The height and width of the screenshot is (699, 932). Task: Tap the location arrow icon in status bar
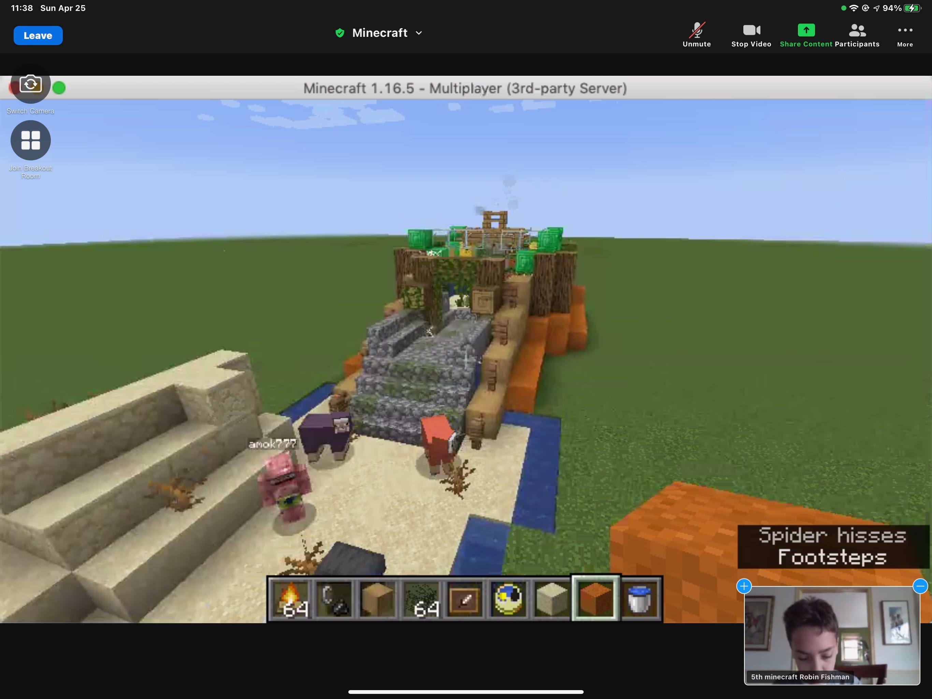coord(876,8)
